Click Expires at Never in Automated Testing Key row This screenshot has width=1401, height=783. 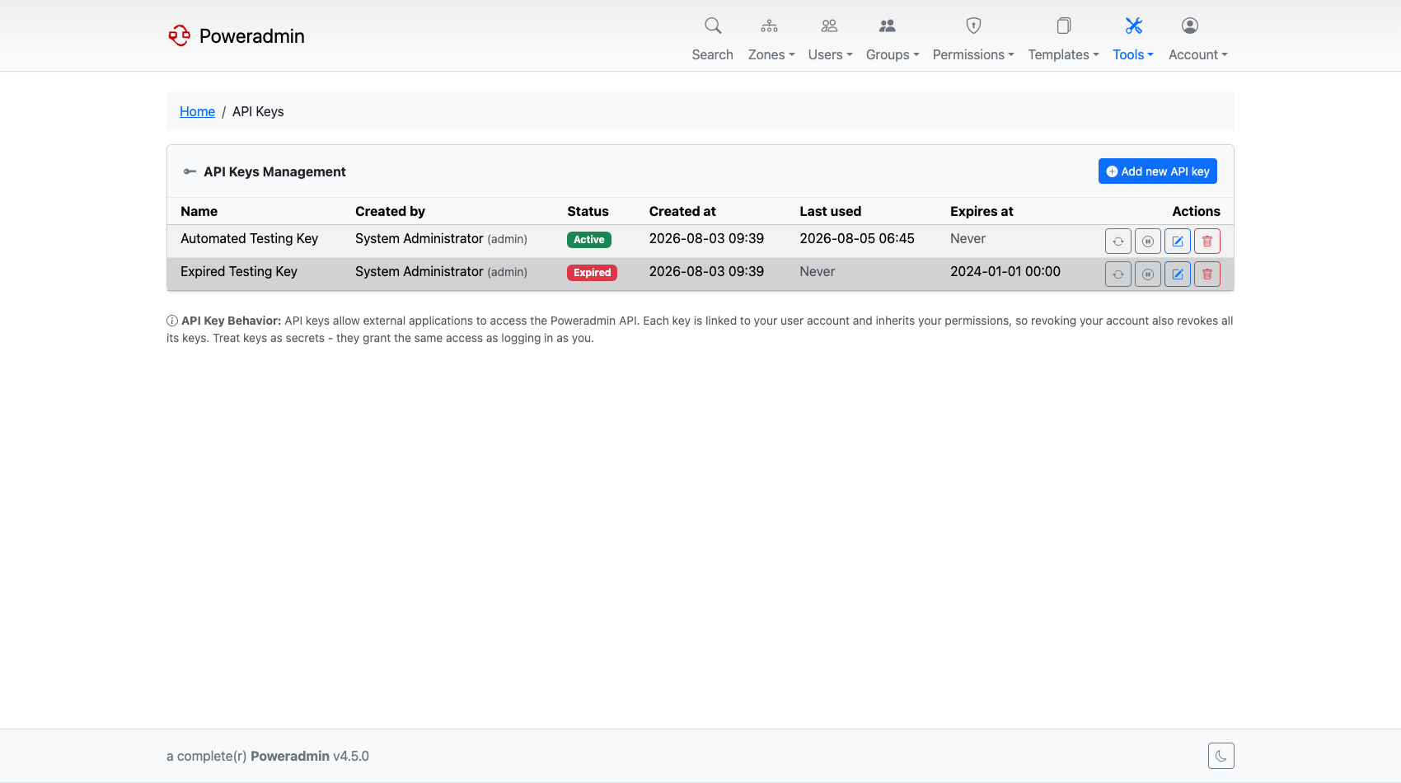(968, 238)
